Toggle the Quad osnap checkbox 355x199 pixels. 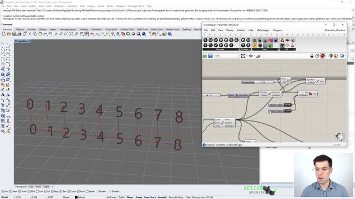69,191
